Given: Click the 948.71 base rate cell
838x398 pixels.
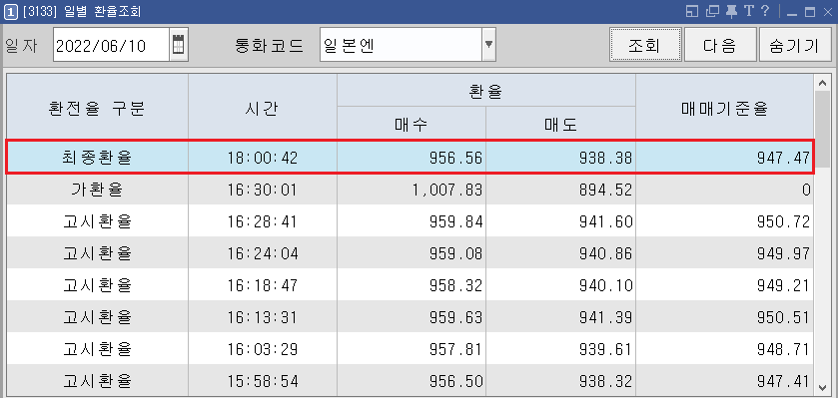Looking at the screenshot, I should point(724,349).
